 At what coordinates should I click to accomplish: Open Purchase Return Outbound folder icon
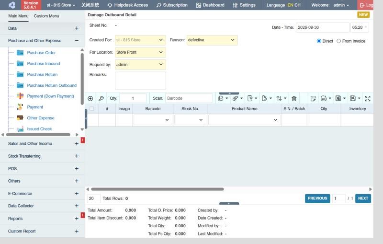coord(20,85)
